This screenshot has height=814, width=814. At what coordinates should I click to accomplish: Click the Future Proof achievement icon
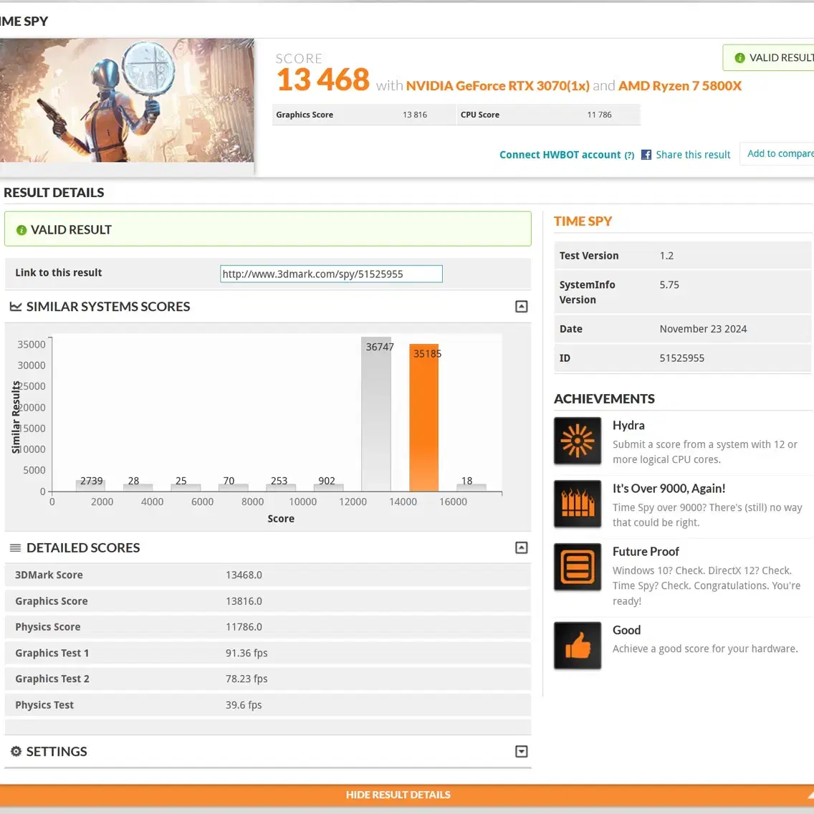(578, 567)
